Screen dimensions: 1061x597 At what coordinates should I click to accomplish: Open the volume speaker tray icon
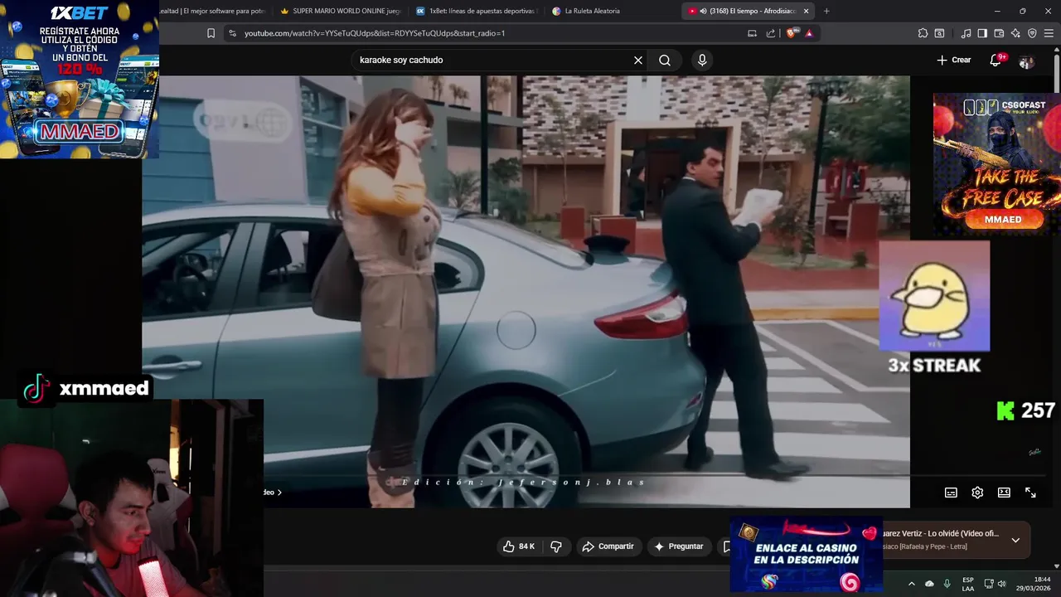1001,584
